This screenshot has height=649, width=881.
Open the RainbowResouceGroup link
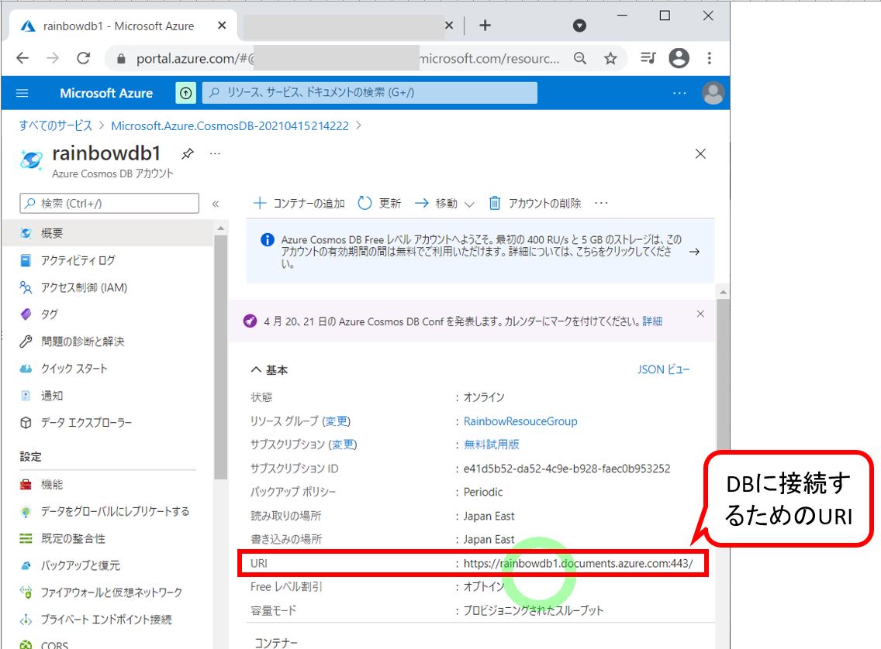(x=520, y=421)
